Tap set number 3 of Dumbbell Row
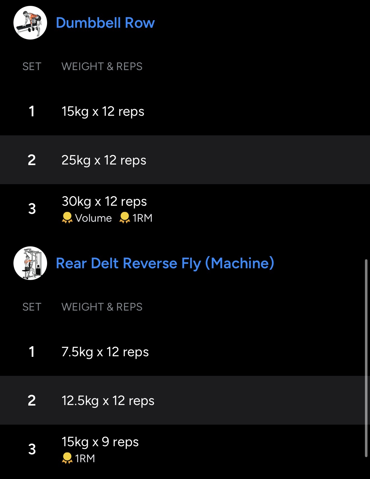 pos(32,209)
